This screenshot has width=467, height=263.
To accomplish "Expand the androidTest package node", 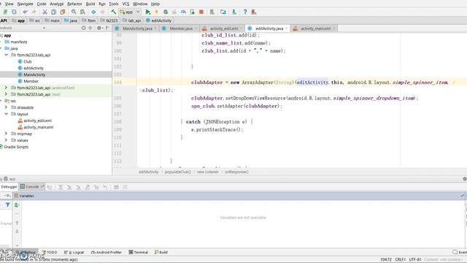I will coord(7,88).
